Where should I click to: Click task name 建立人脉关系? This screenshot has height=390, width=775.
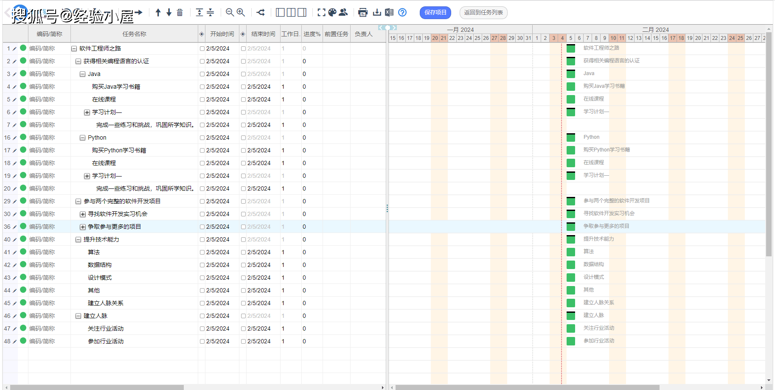pyautogui.click(x=106, y=303)
